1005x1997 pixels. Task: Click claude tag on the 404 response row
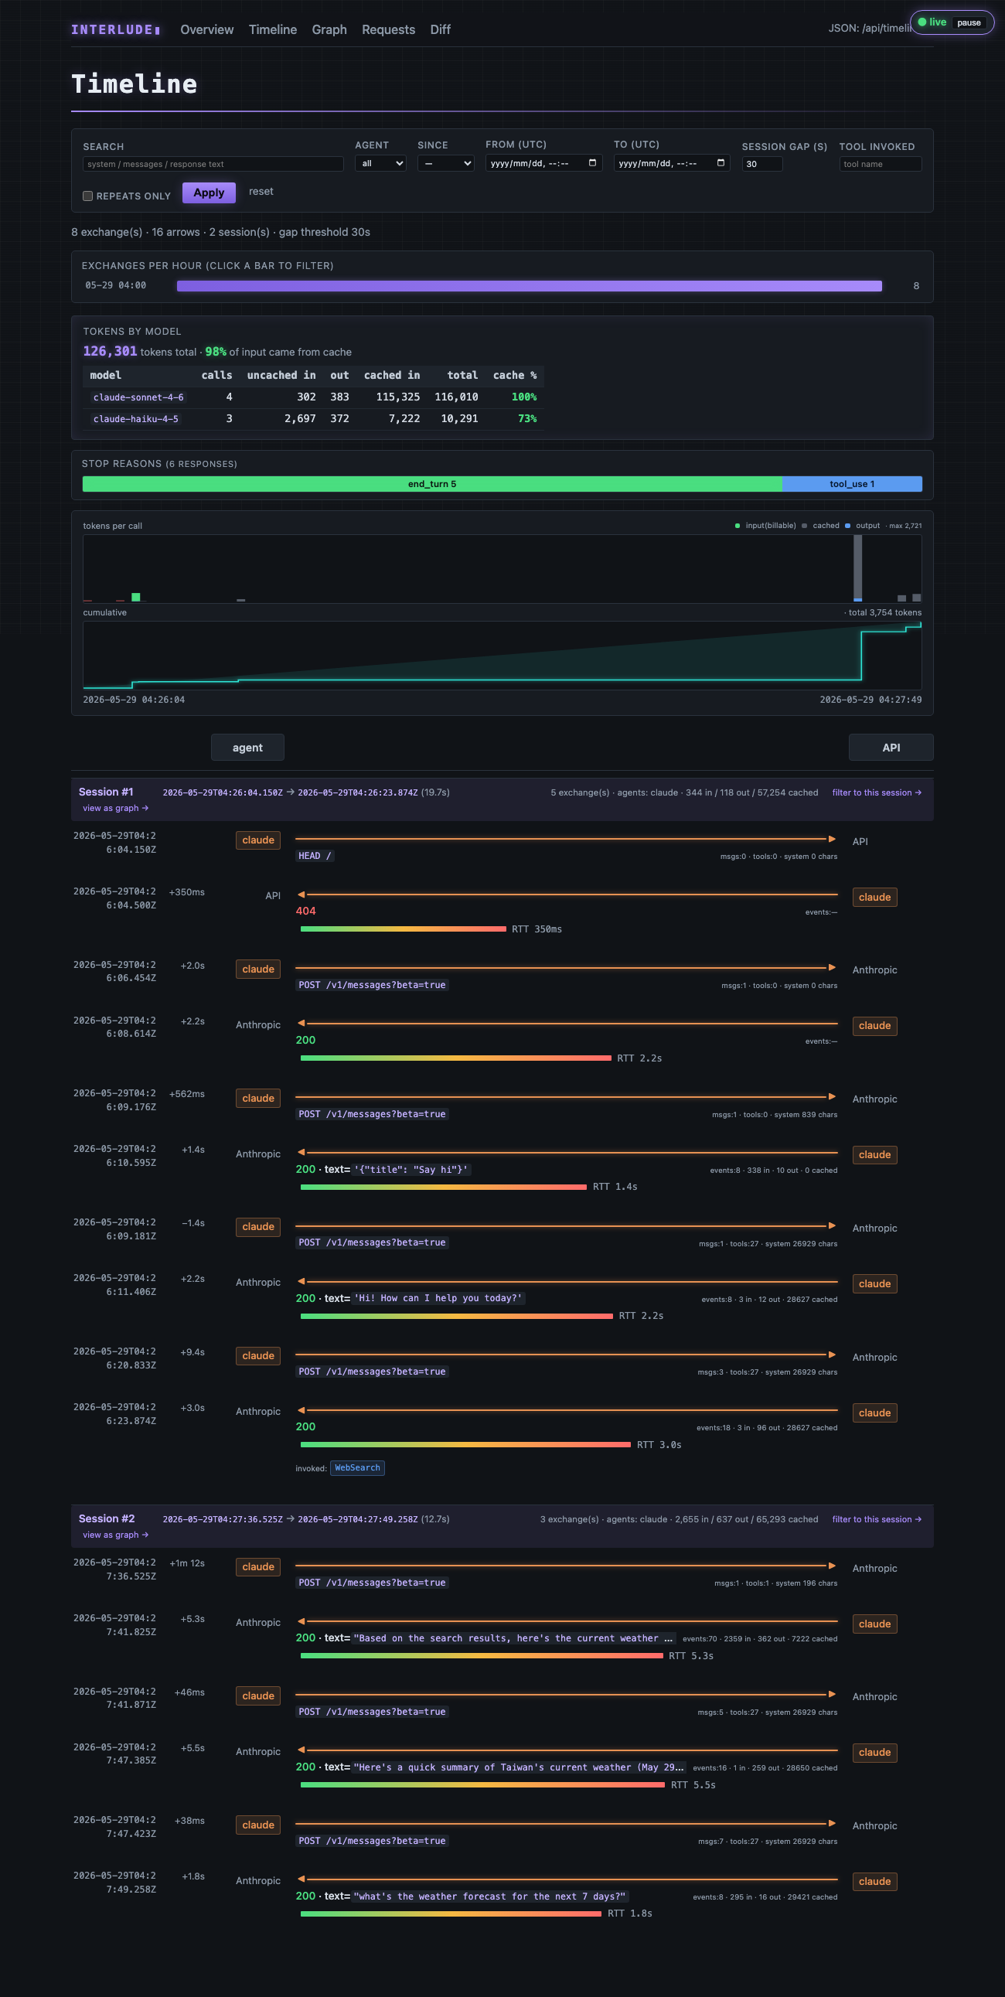(874, 897)
